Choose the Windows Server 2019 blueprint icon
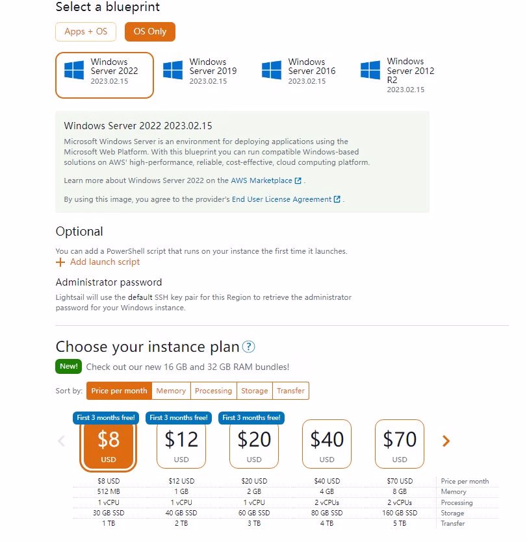527x542 pixels. click(173, 71)
